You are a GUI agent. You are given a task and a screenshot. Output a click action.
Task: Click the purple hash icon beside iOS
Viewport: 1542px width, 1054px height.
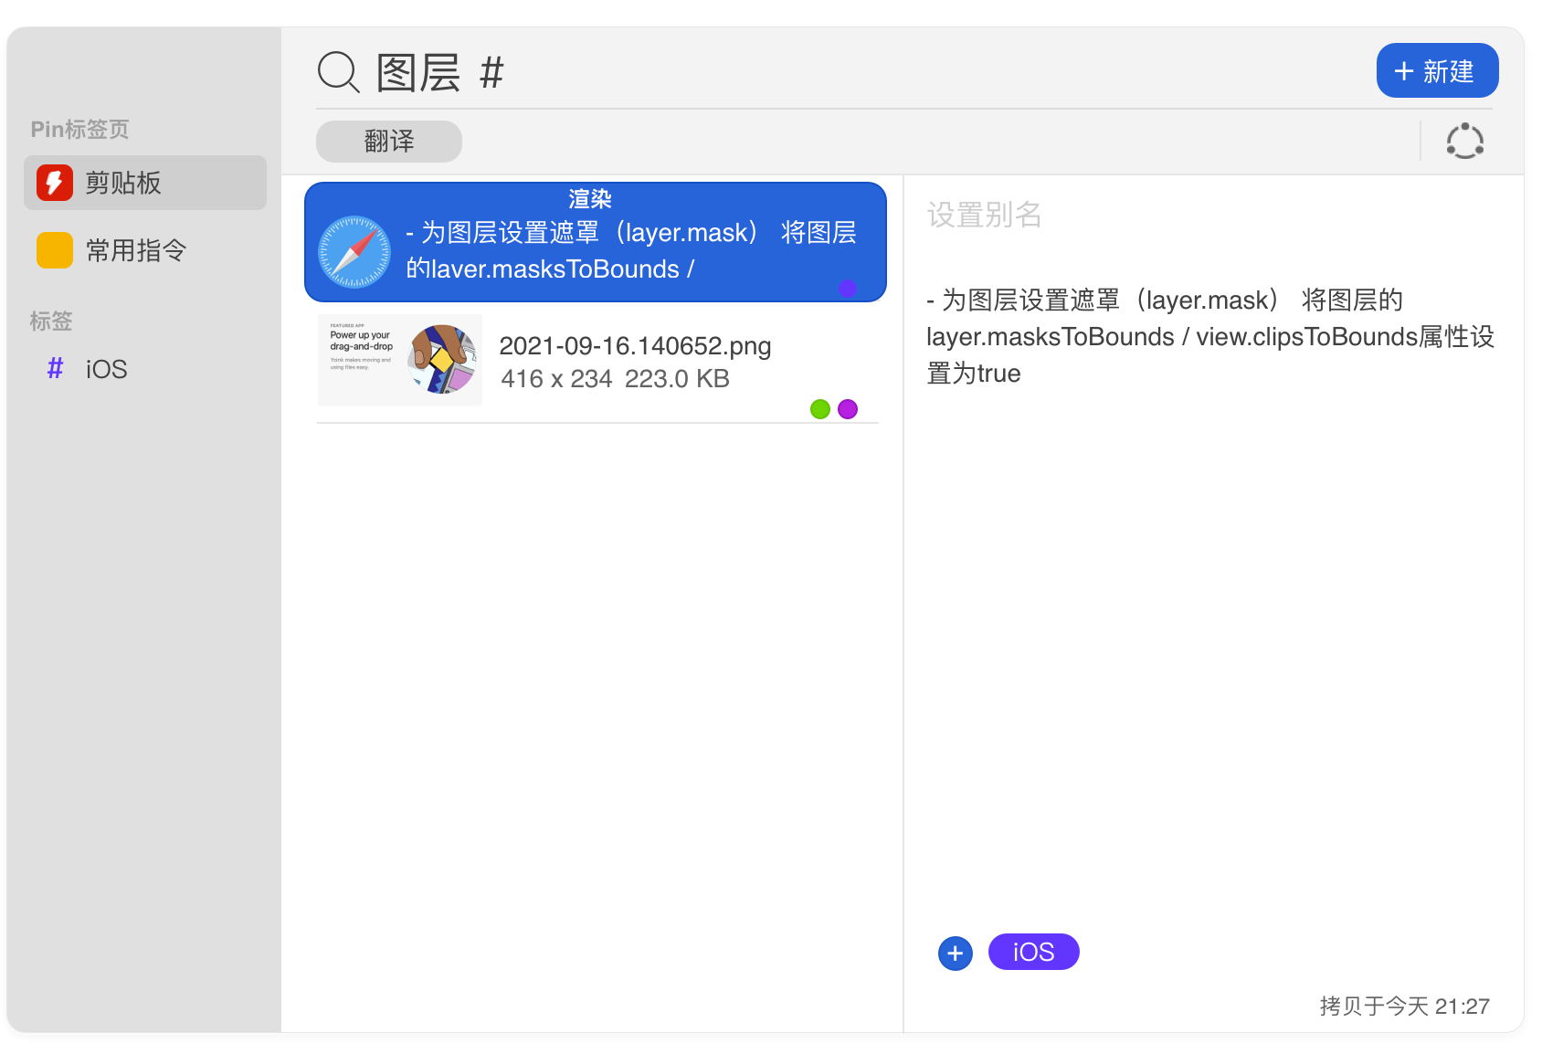point(55,368)
